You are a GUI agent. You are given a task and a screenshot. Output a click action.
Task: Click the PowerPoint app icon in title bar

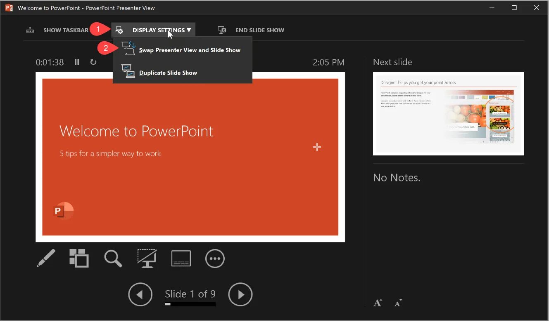tap(9, 7)
